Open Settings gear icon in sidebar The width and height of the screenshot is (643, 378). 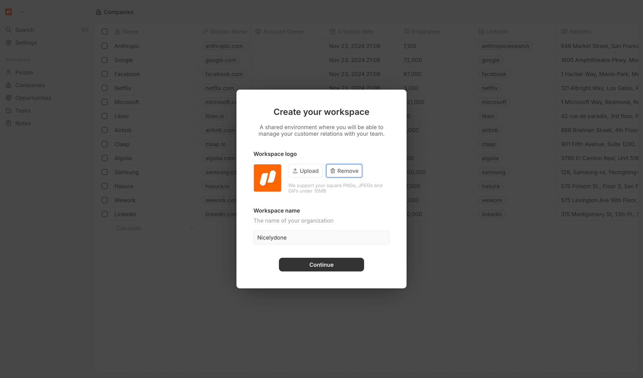click(x=9, y=42)
